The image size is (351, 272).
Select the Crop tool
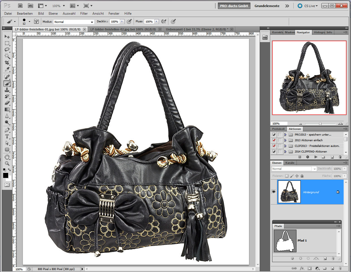[x=7, y=63]
